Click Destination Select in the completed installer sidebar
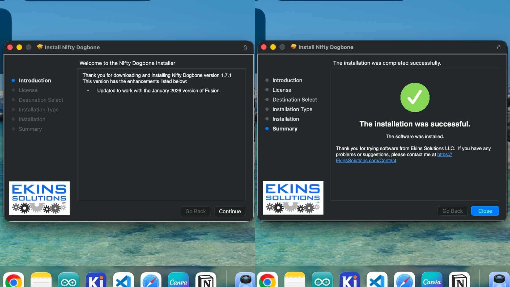Screen dimensions: 510x287 (295, 100)
